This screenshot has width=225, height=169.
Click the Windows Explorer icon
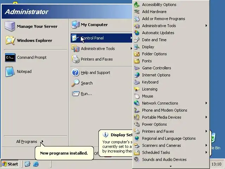coord(10,40)
